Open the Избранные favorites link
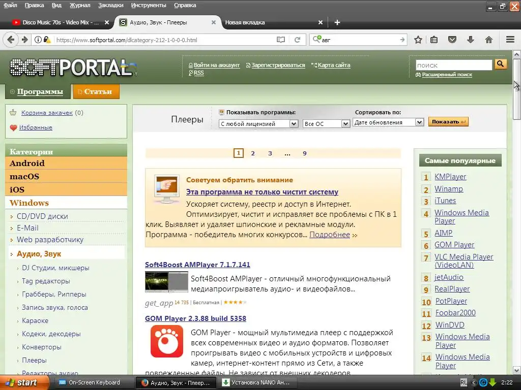Image resolution: width=521 pixels, height=390 pixels. pyautogui.click(x=36, y=127)
